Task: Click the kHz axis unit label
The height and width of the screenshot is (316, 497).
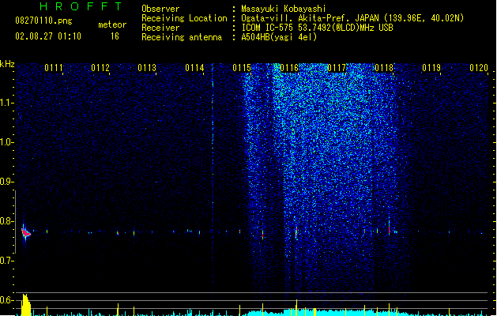Action: point(7,64)
